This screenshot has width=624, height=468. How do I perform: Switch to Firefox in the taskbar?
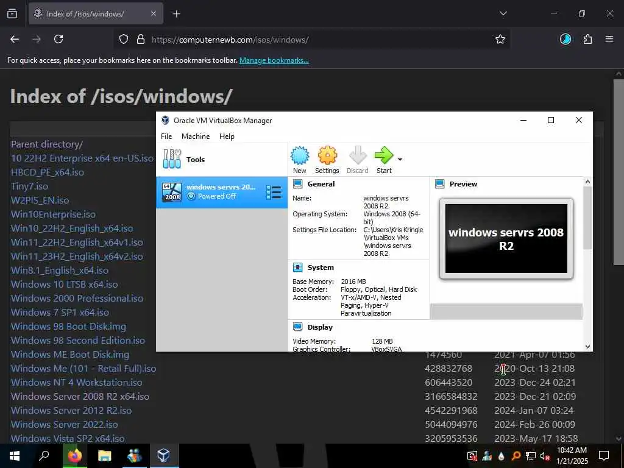(74, 456)
